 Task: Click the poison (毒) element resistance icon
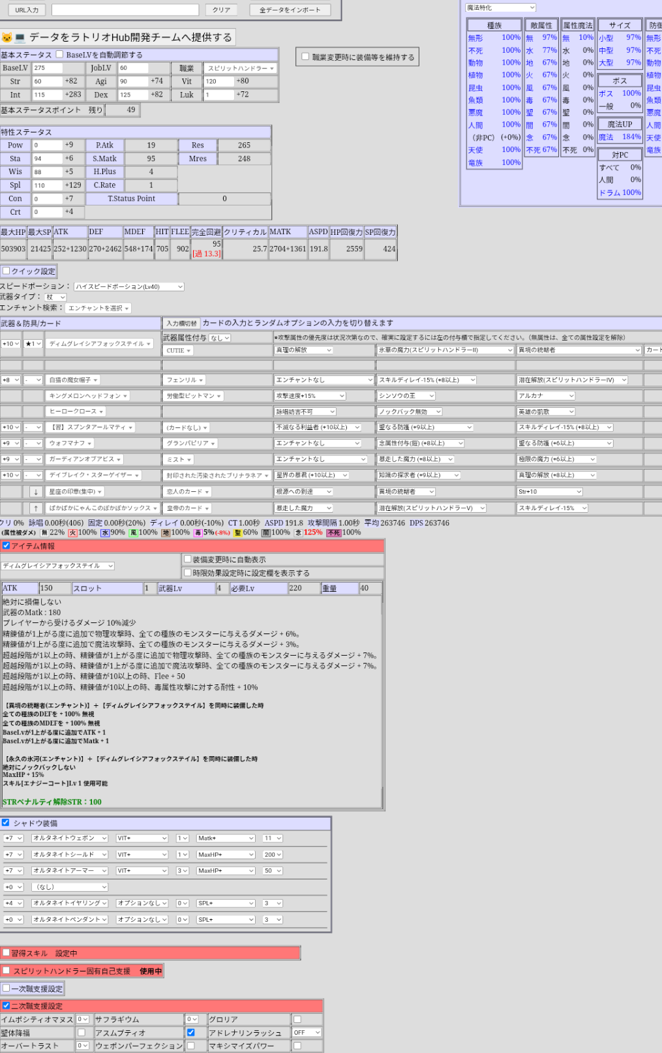(198, 533)
